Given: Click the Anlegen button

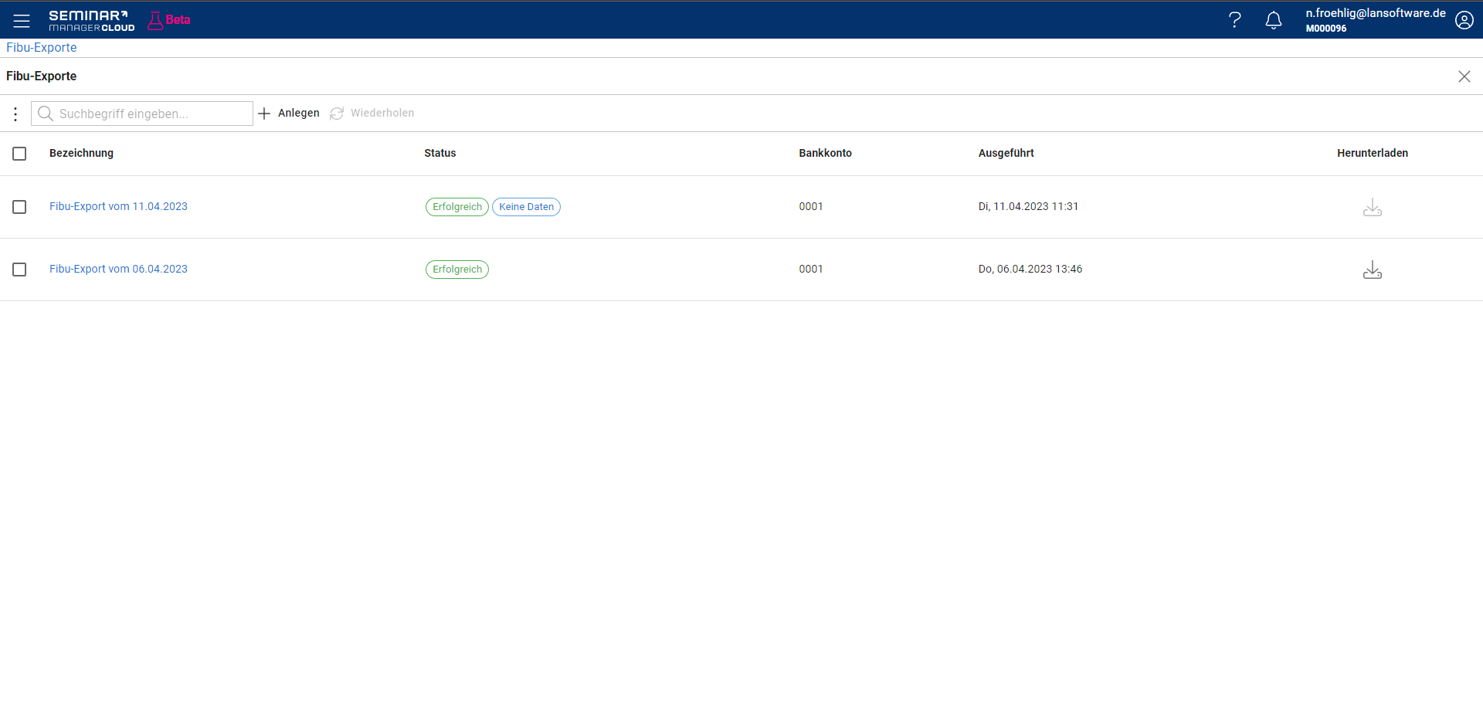Looking at the screenshot, I should coord(289,114).
